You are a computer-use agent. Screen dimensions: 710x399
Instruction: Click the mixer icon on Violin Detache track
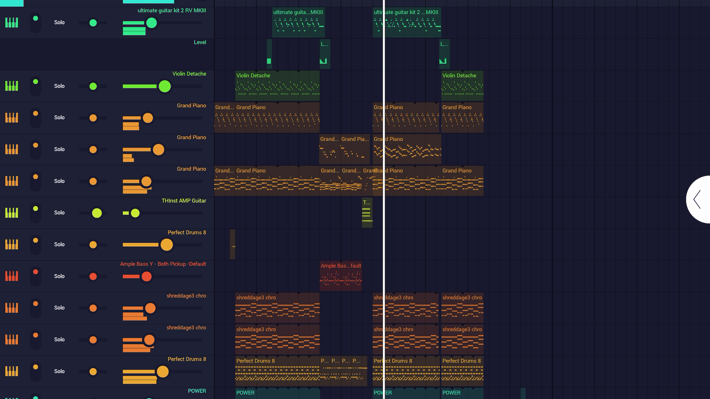(12, 86)
